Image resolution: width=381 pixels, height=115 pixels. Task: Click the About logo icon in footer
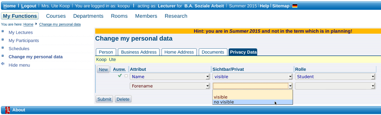point(8,110)
